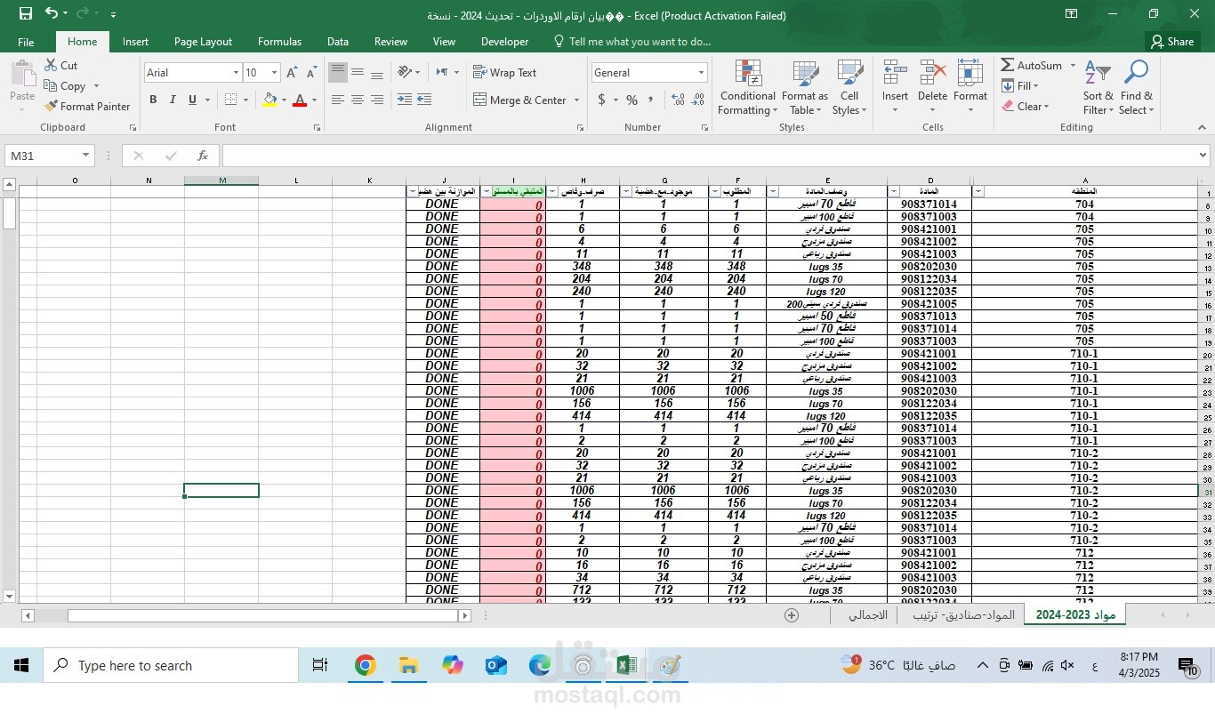Open the Clear dropdown
1215x722 pixels.
(1026, 107)
